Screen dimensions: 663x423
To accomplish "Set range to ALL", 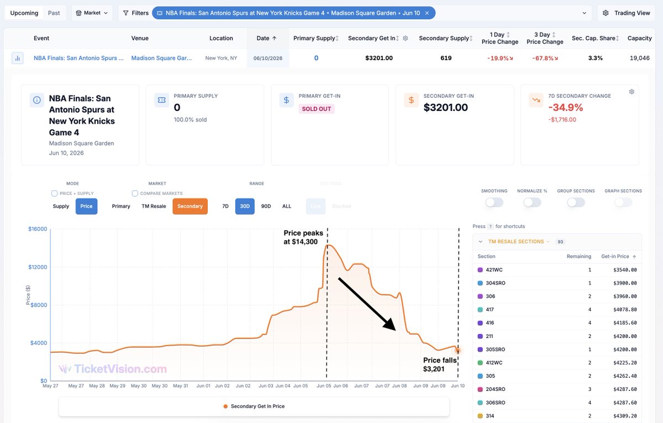I will (x=287, y=206).
